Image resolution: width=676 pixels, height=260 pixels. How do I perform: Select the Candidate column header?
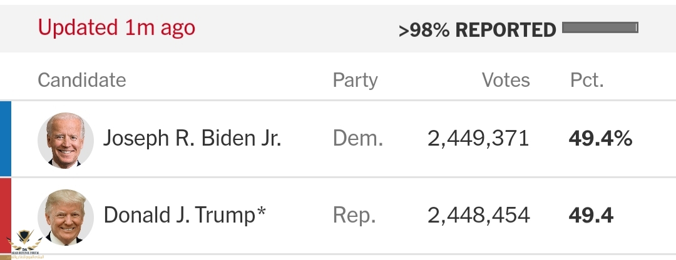(x=81, y=80)
